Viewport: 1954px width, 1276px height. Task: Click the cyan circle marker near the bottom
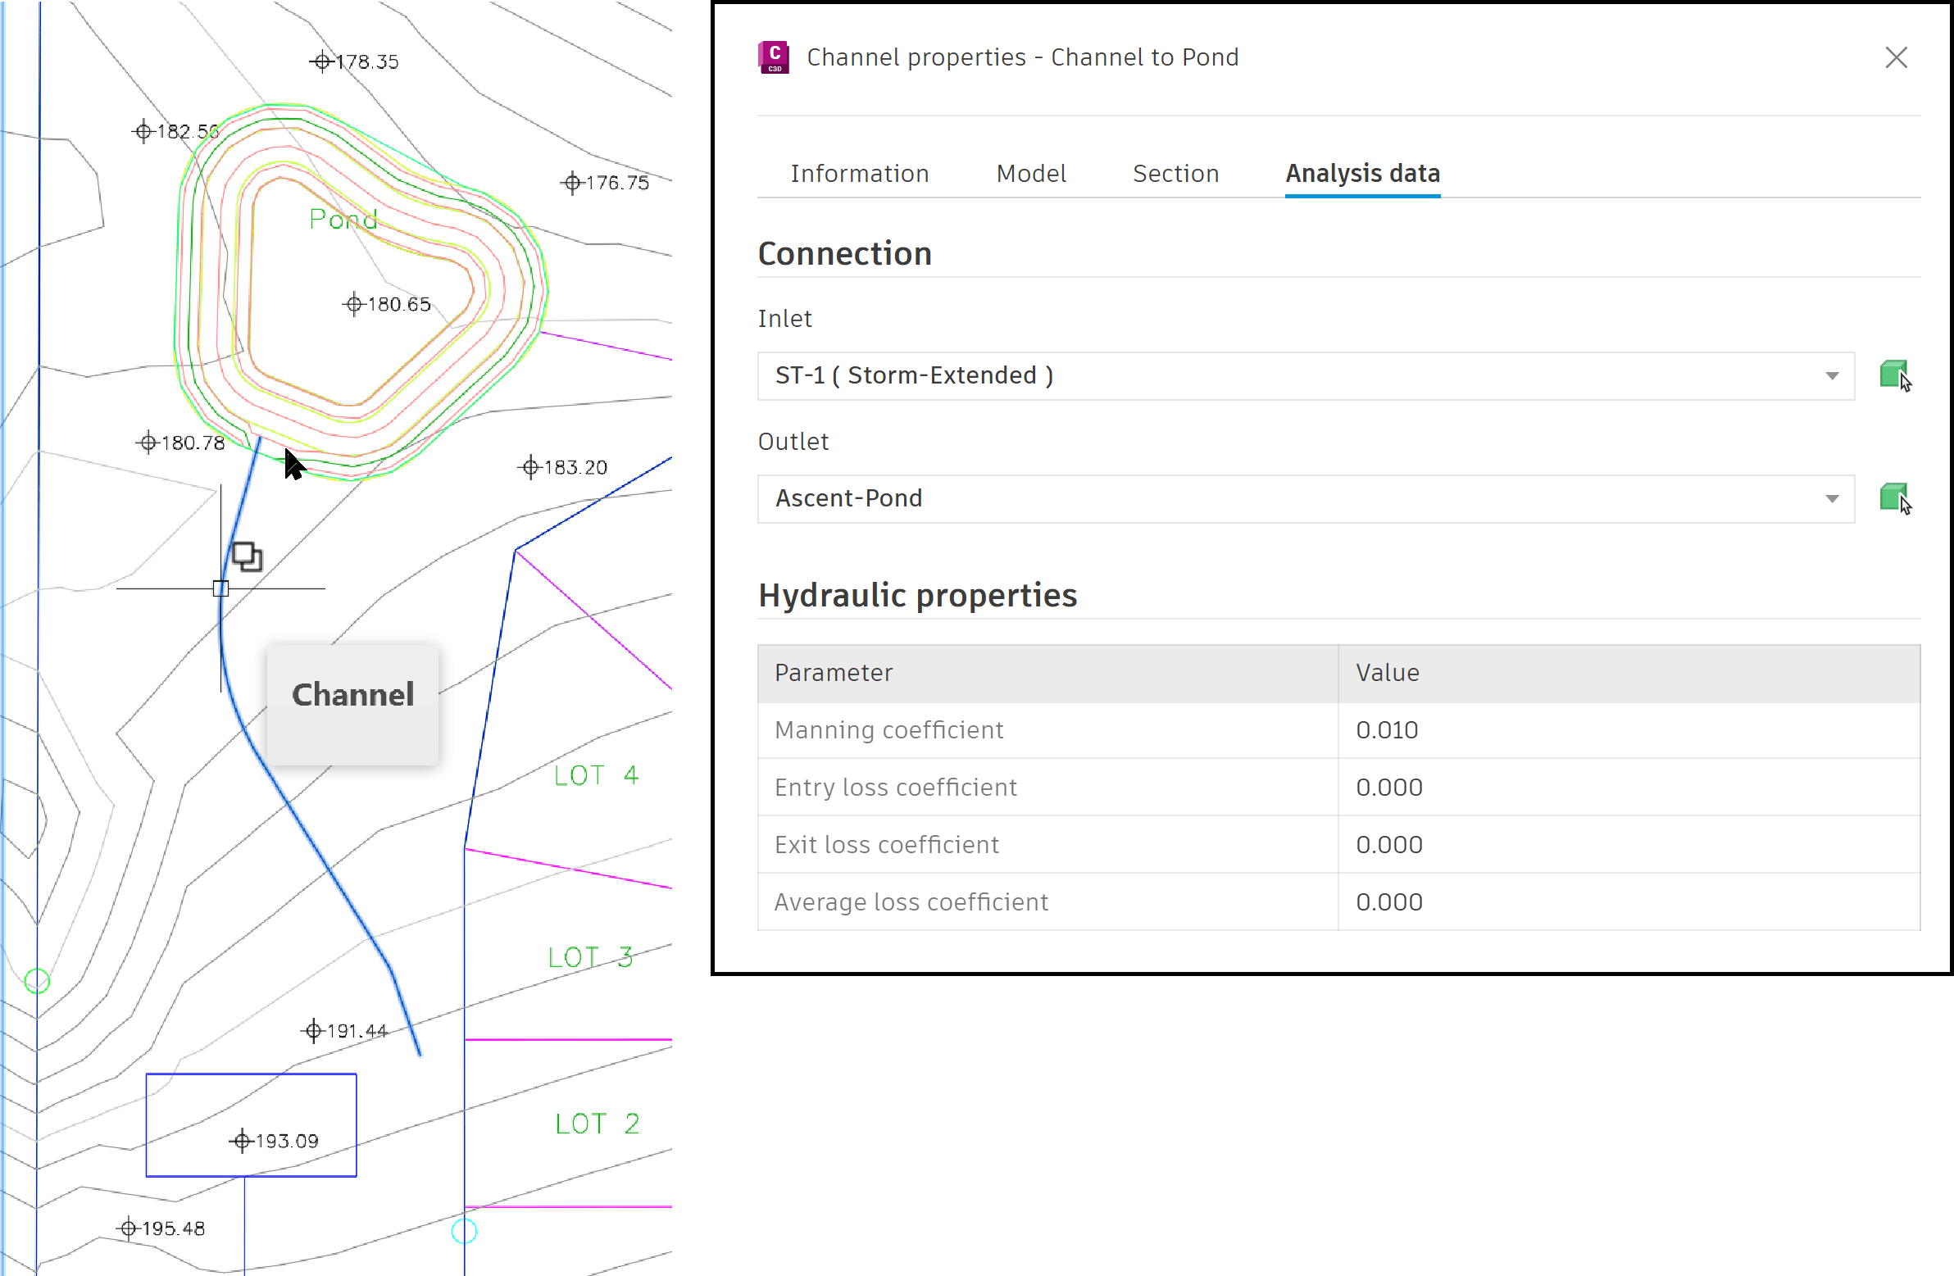point(464,1231)
